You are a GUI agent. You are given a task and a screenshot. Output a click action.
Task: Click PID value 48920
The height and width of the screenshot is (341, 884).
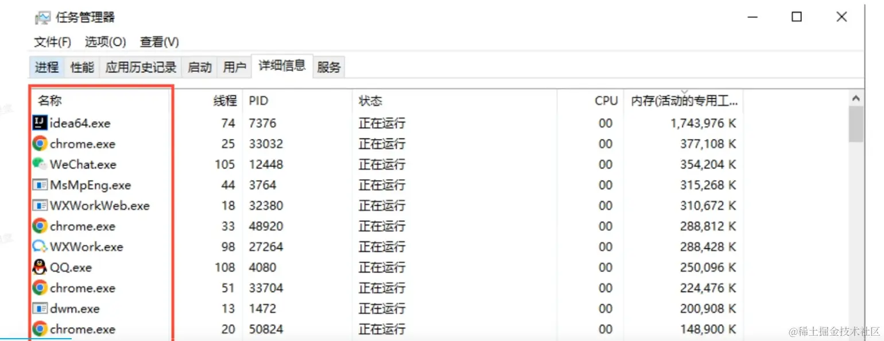(x=266, y=226)
